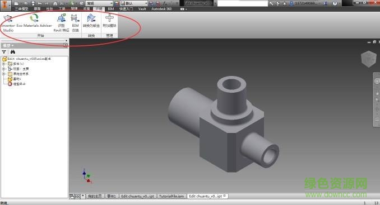Run the Recognize Revit Features tool
Image resolution: width=380 pixels, height=205 pixels.
(61, 23)
